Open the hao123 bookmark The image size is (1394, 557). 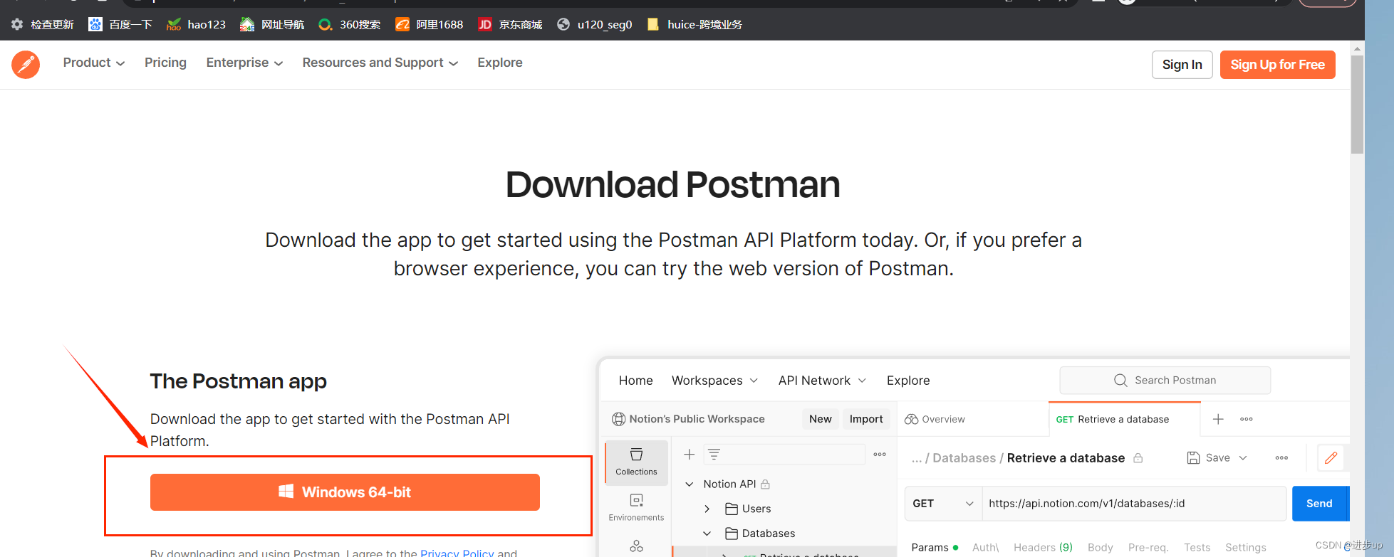point(196,25)
